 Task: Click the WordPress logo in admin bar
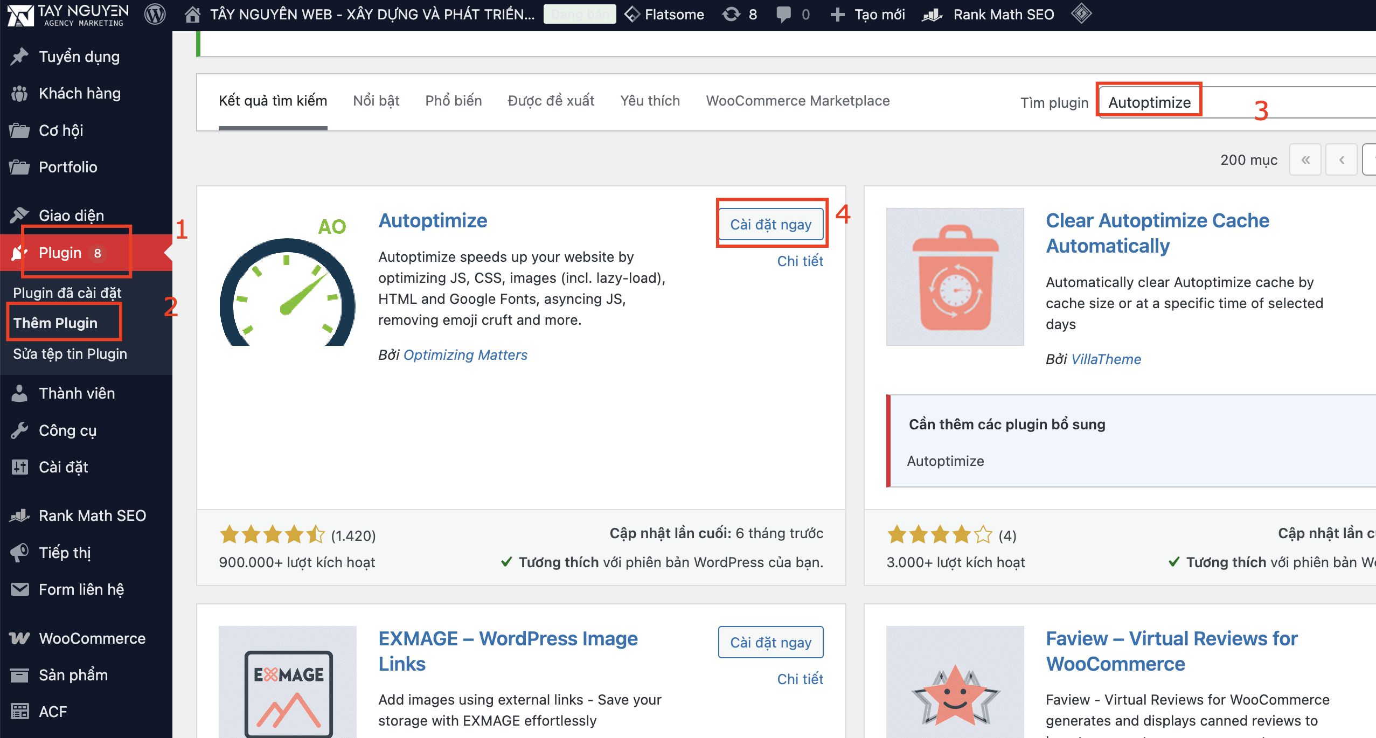(155, 15)
